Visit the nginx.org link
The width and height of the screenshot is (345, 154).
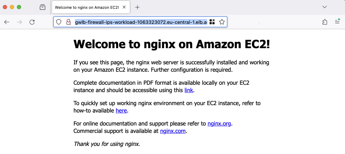pos(219,124)
